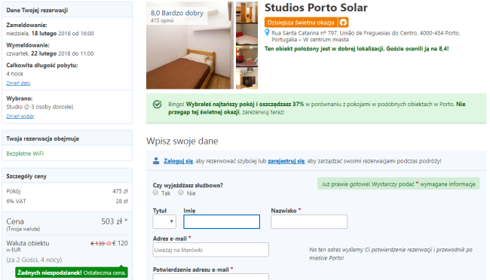The width and height of the screenshot is (490, 280).
Task: Open the main bedroom photo
Action: [190, 45]
